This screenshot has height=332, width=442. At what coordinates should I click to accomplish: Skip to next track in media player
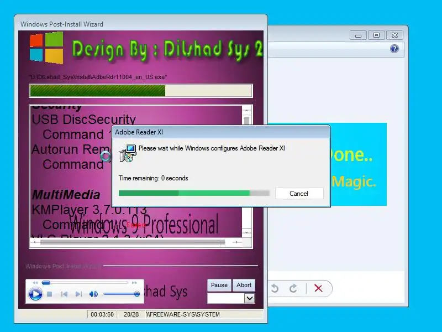tap(78, 294)
